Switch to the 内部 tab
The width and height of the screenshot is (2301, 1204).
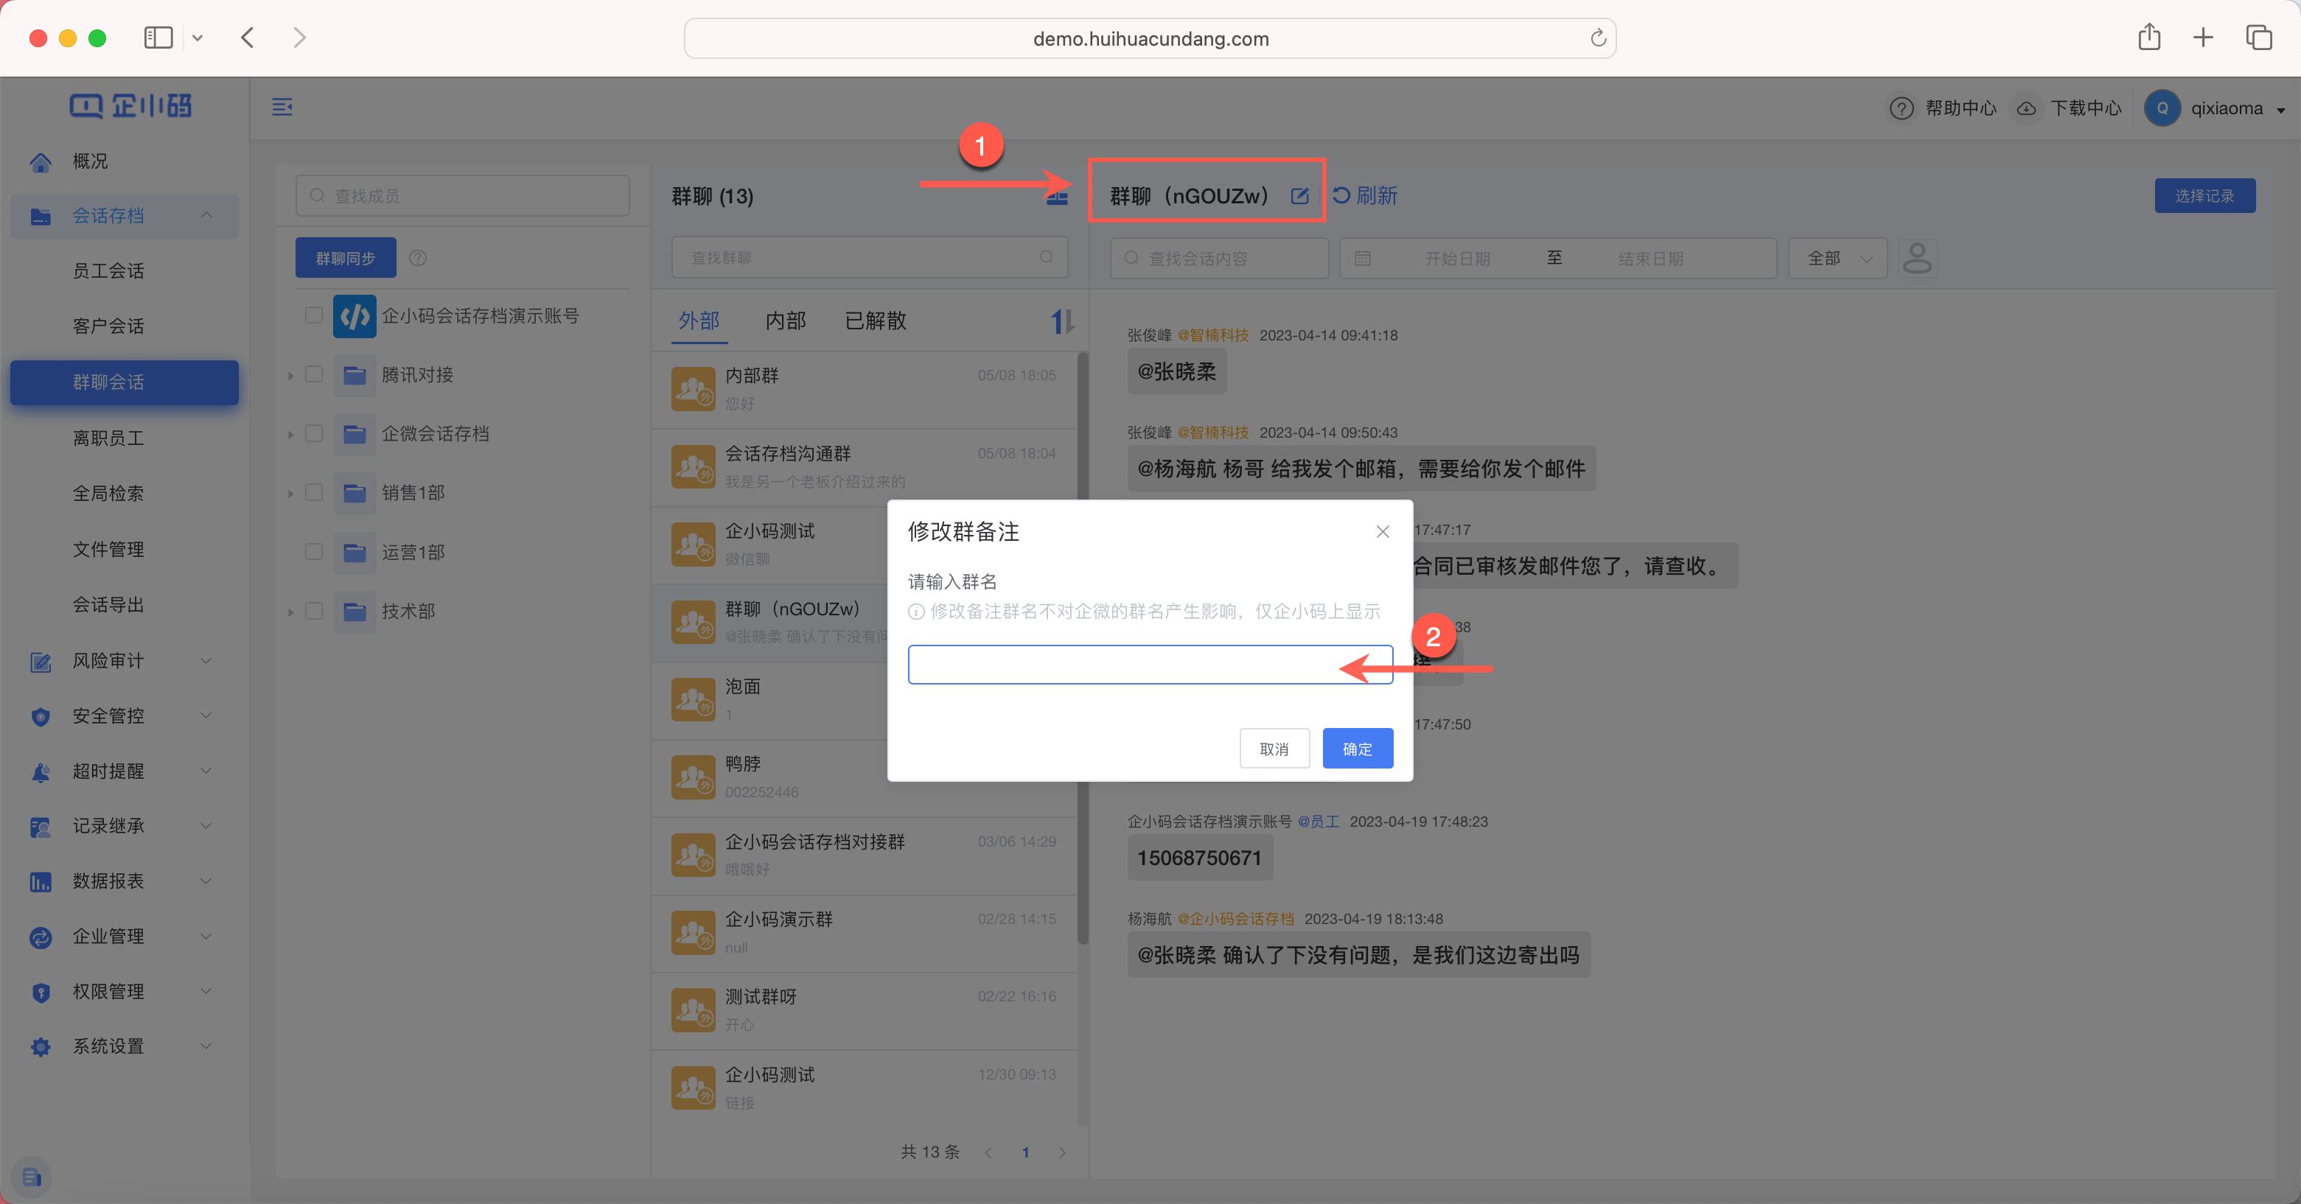click(785, 321)
